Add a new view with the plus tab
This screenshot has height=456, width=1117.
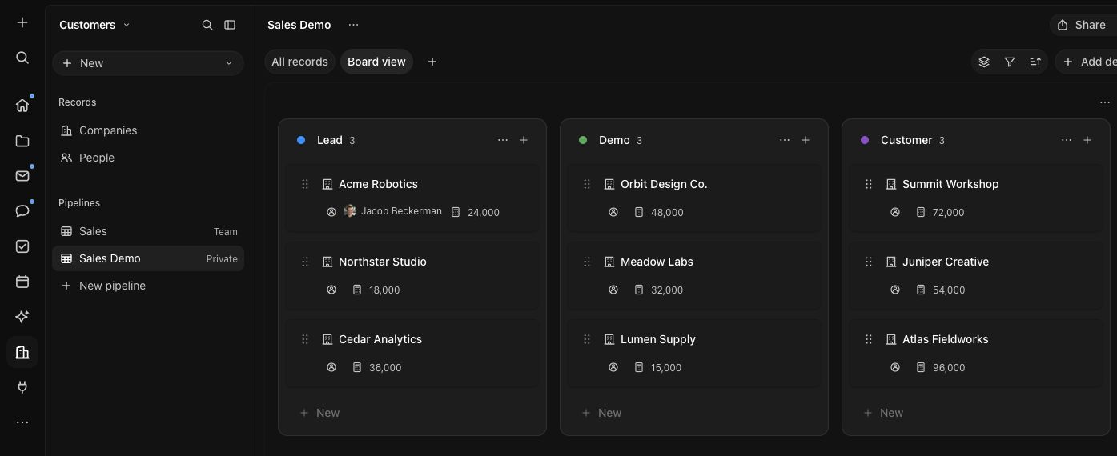[432, 62]
